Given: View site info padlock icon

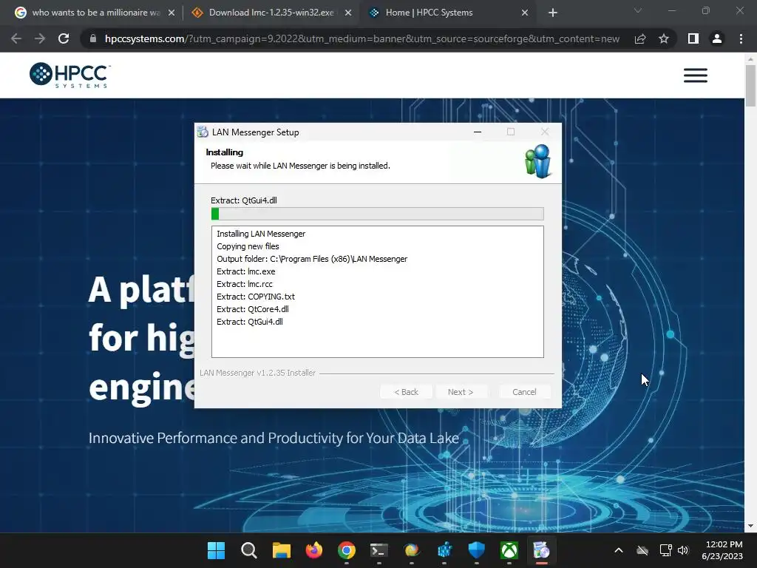Looking at the screenshot, I should 93,38.
